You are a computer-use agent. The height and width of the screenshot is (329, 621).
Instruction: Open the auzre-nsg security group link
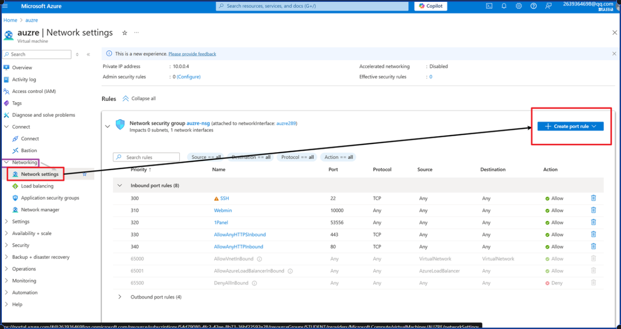198,123
